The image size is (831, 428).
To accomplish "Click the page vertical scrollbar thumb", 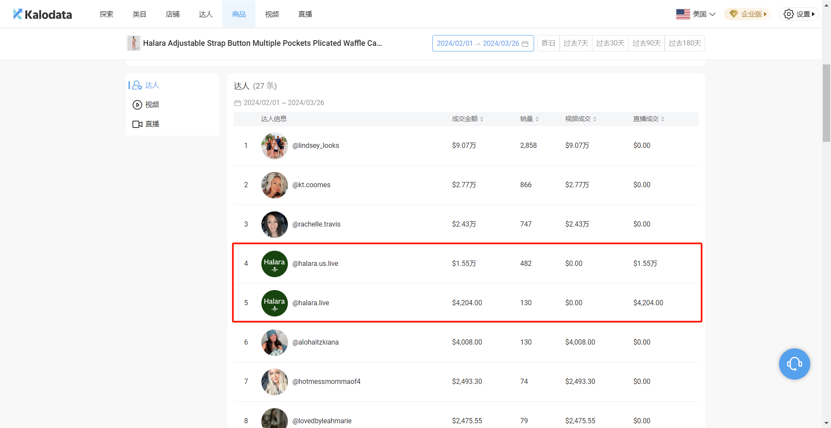I will click(x=826, y=103).
